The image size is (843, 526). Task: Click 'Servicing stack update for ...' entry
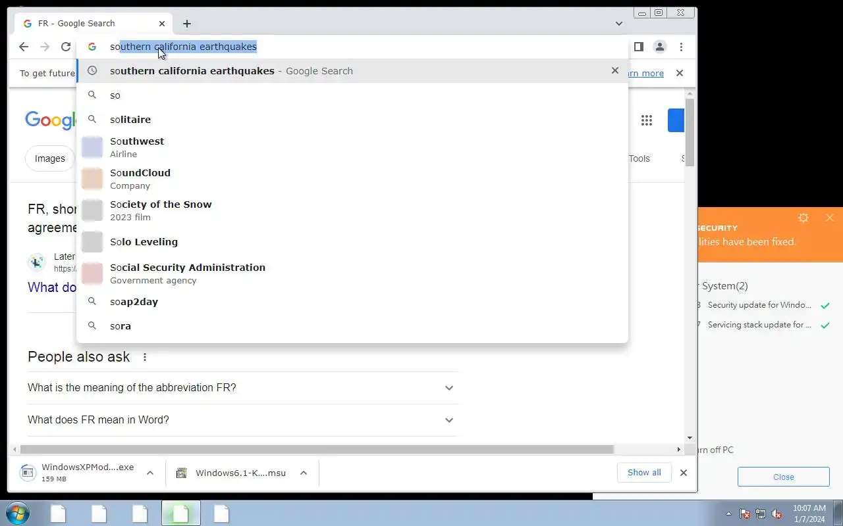point(760,325)
